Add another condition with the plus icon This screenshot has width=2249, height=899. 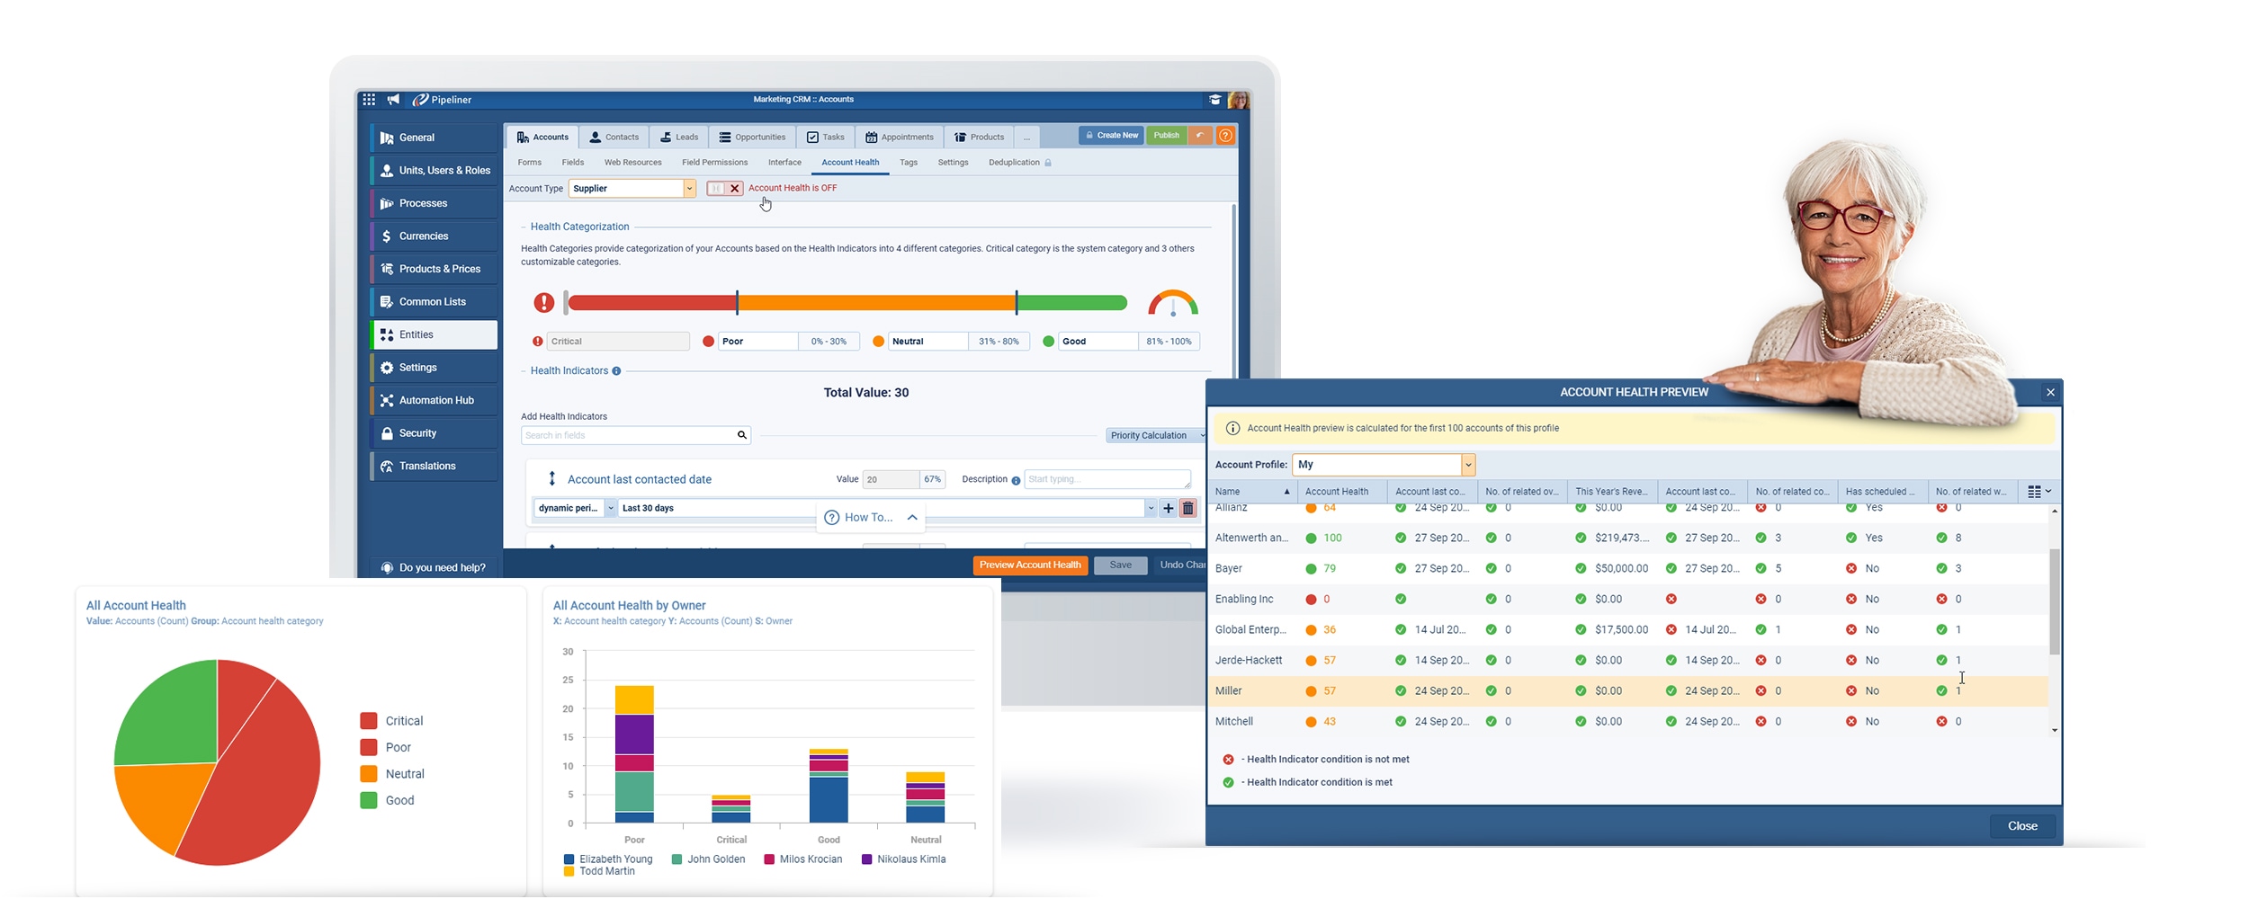point(1168,508)
